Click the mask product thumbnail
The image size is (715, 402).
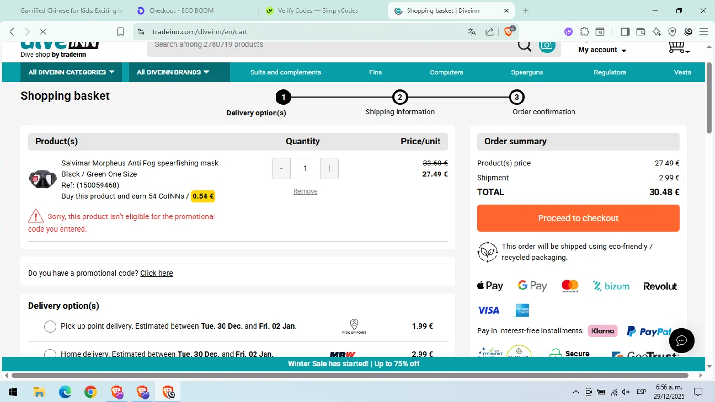(42, 179)
